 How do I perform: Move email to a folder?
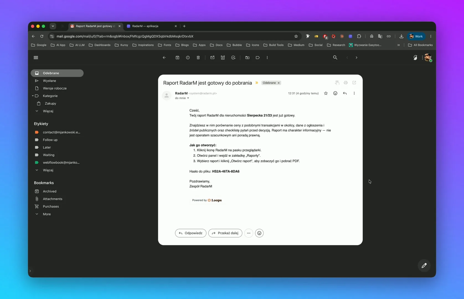pos(248,58)
